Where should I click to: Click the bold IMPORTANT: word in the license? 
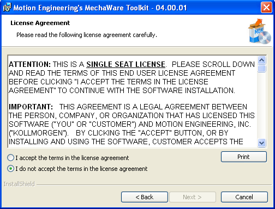point(31,107)
